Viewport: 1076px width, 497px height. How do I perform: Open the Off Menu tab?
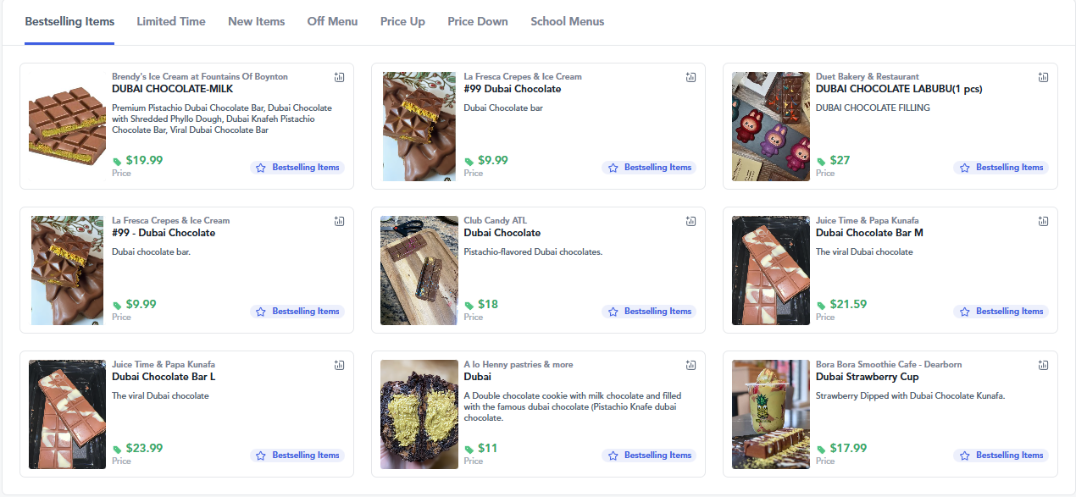pyautogui.click(x=332, y=21)
